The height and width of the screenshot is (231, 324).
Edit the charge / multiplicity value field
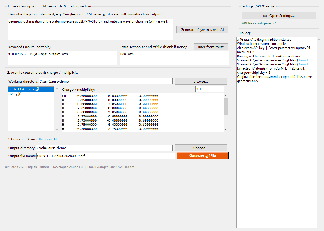210,89
